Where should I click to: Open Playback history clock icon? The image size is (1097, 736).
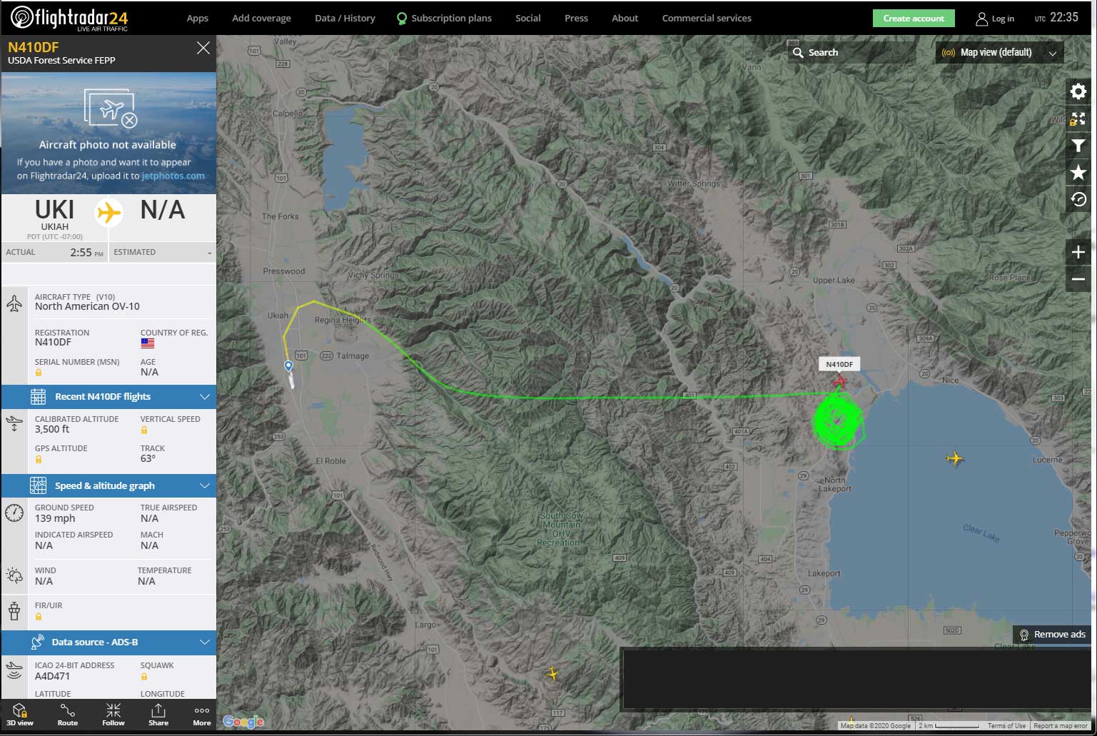coord(1078,199)
